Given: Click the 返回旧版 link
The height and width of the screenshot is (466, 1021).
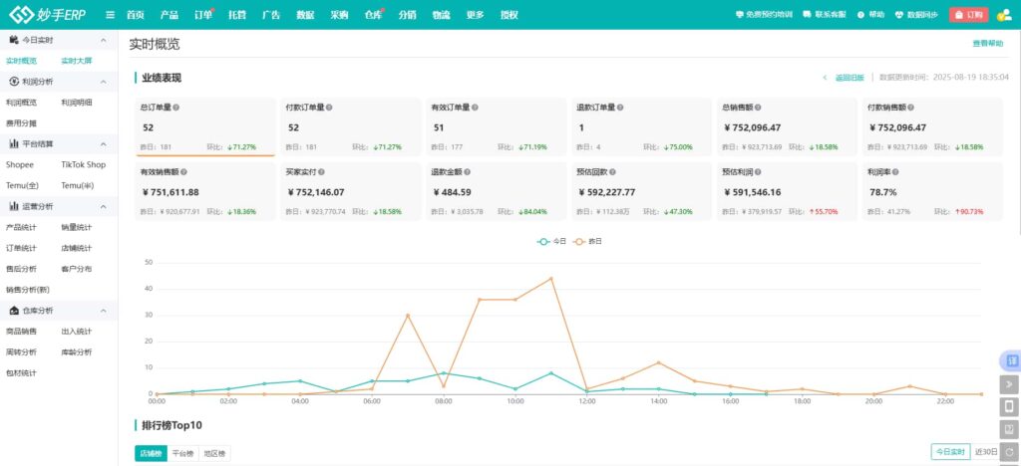Looking at the screenshot, I should pos(849,78).
